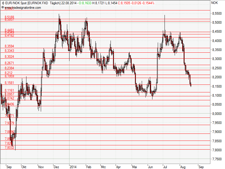Click the chart icon in the title bar
Screen dimensions: 225x169
3,3
